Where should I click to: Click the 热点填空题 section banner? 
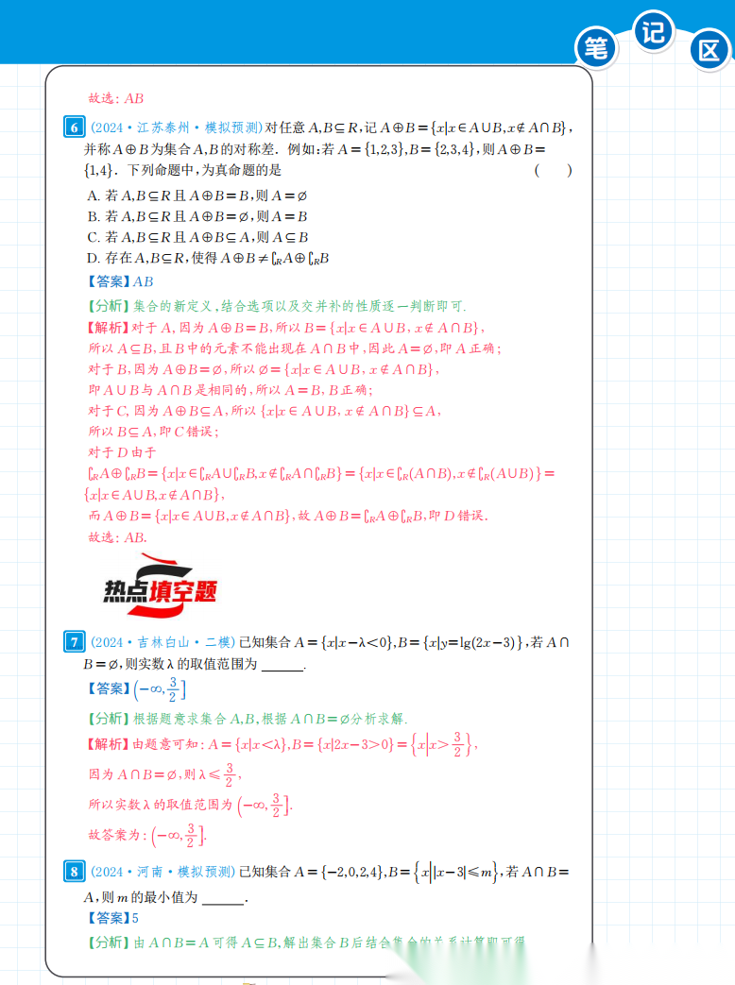coord(161,587)
